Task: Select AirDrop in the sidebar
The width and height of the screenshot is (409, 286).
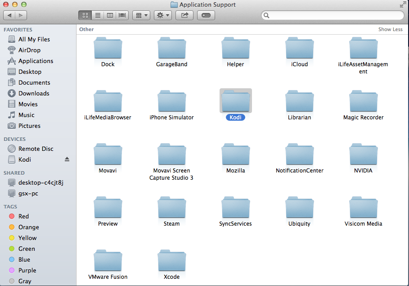Action: coord(29,50)
